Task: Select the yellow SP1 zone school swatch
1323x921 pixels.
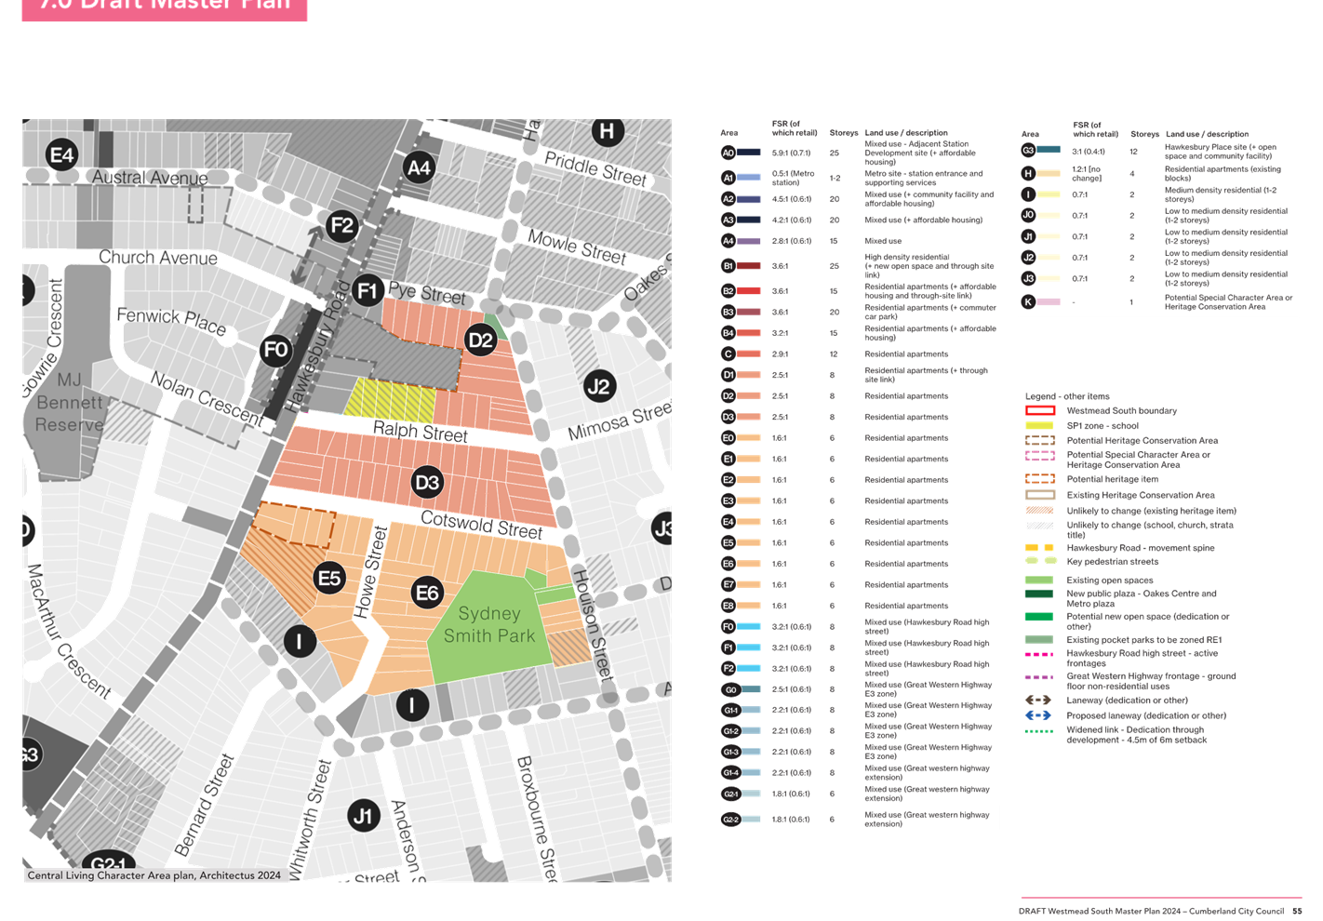Action: pyautogui.click(x=1039, y=425)
